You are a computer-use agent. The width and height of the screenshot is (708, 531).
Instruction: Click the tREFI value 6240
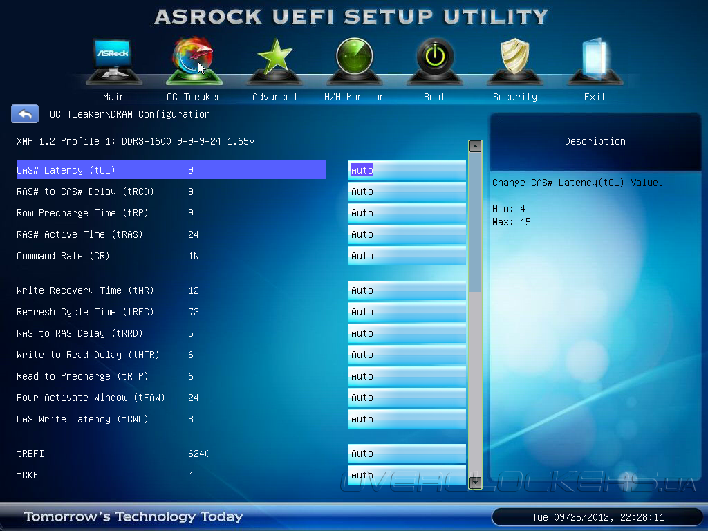click(199, 454)
